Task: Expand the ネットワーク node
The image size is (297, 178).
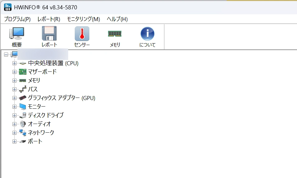Action: [x=14, y=133]
